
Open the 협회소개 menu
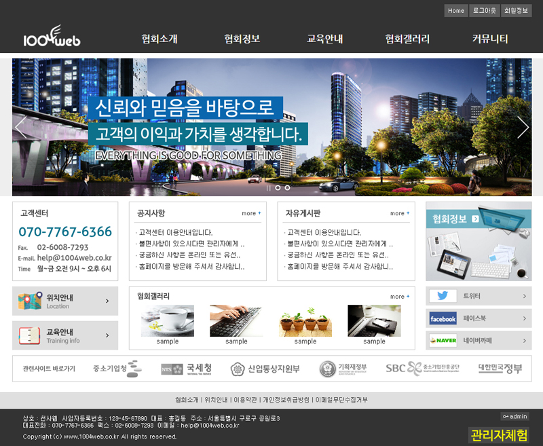click(160, 39)
